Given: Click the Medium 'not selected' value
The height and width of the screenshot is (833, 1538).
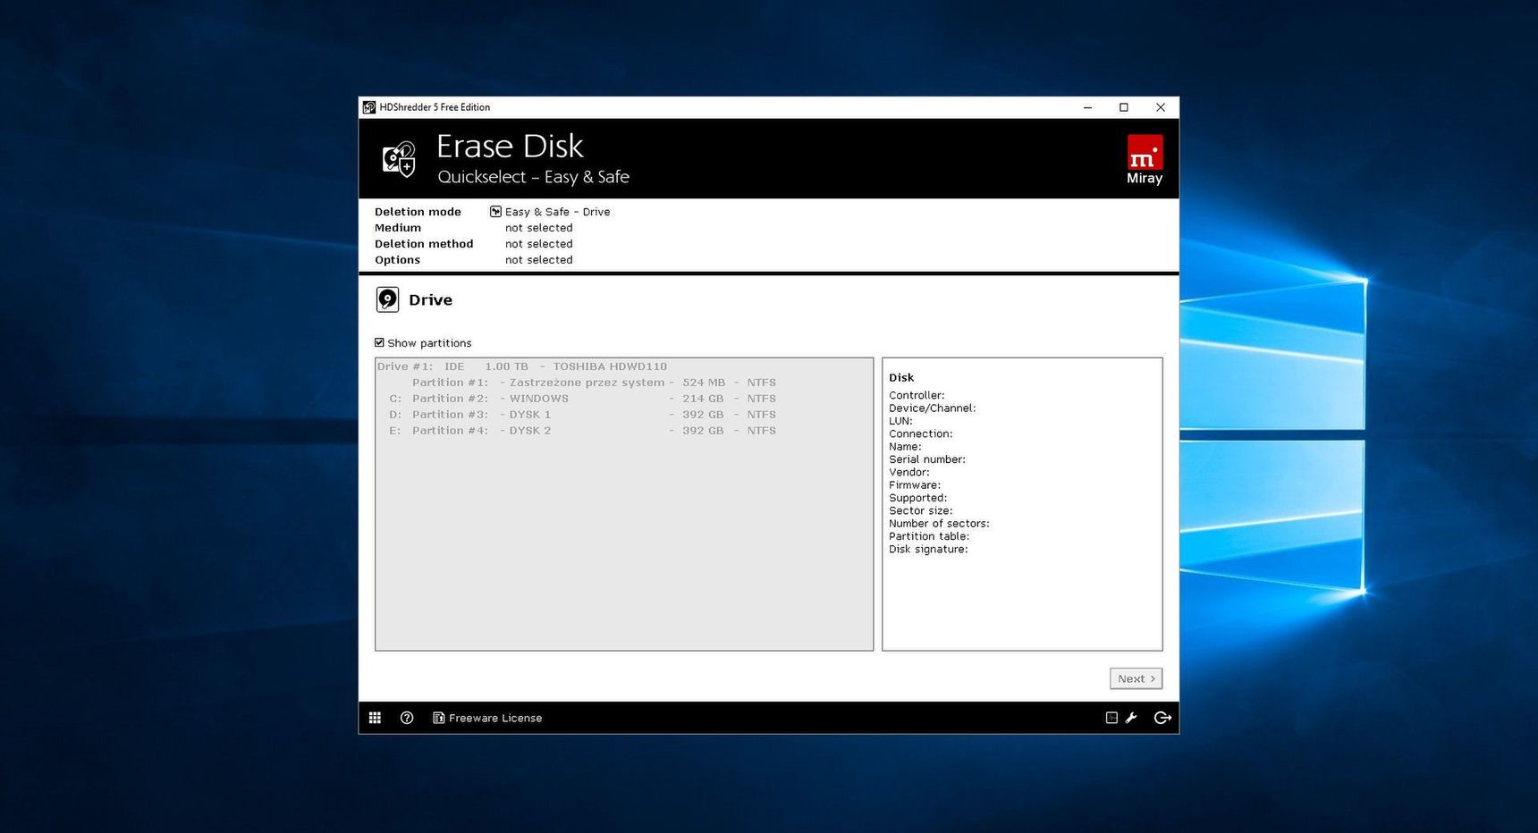Looking at the screenshot, I should (x=538, y=228).
